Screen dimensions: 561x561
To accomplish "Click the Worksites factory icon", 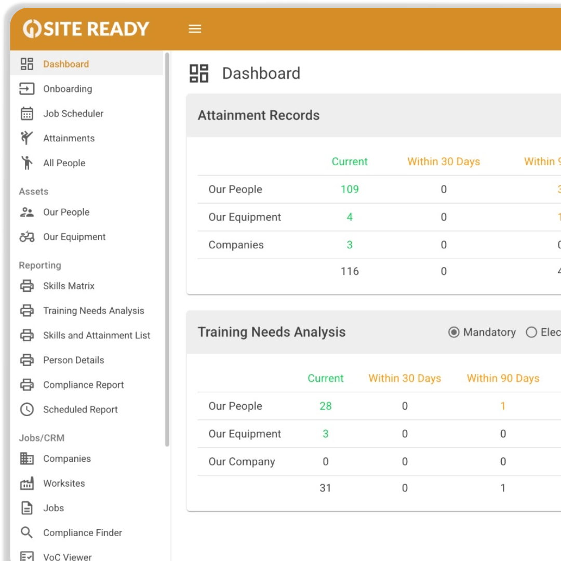I will 26,483.
